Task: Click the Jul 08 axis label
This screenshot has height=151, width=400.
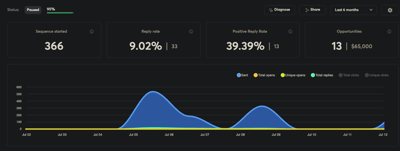Action: 240,134
